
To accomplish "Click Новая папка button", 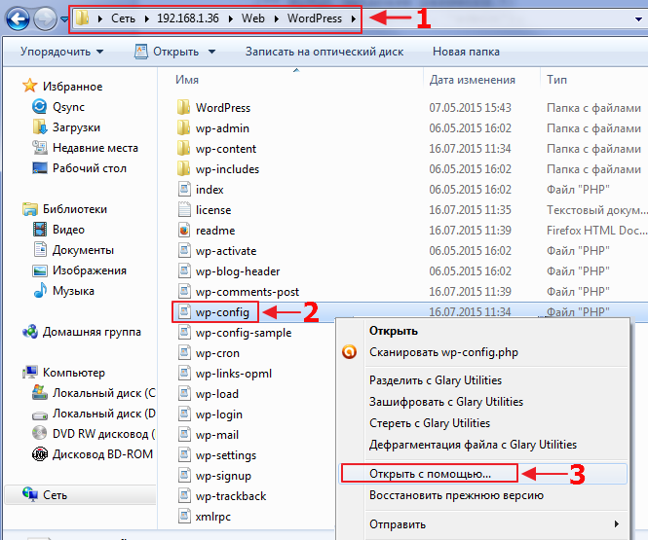I will pos(466,52).
